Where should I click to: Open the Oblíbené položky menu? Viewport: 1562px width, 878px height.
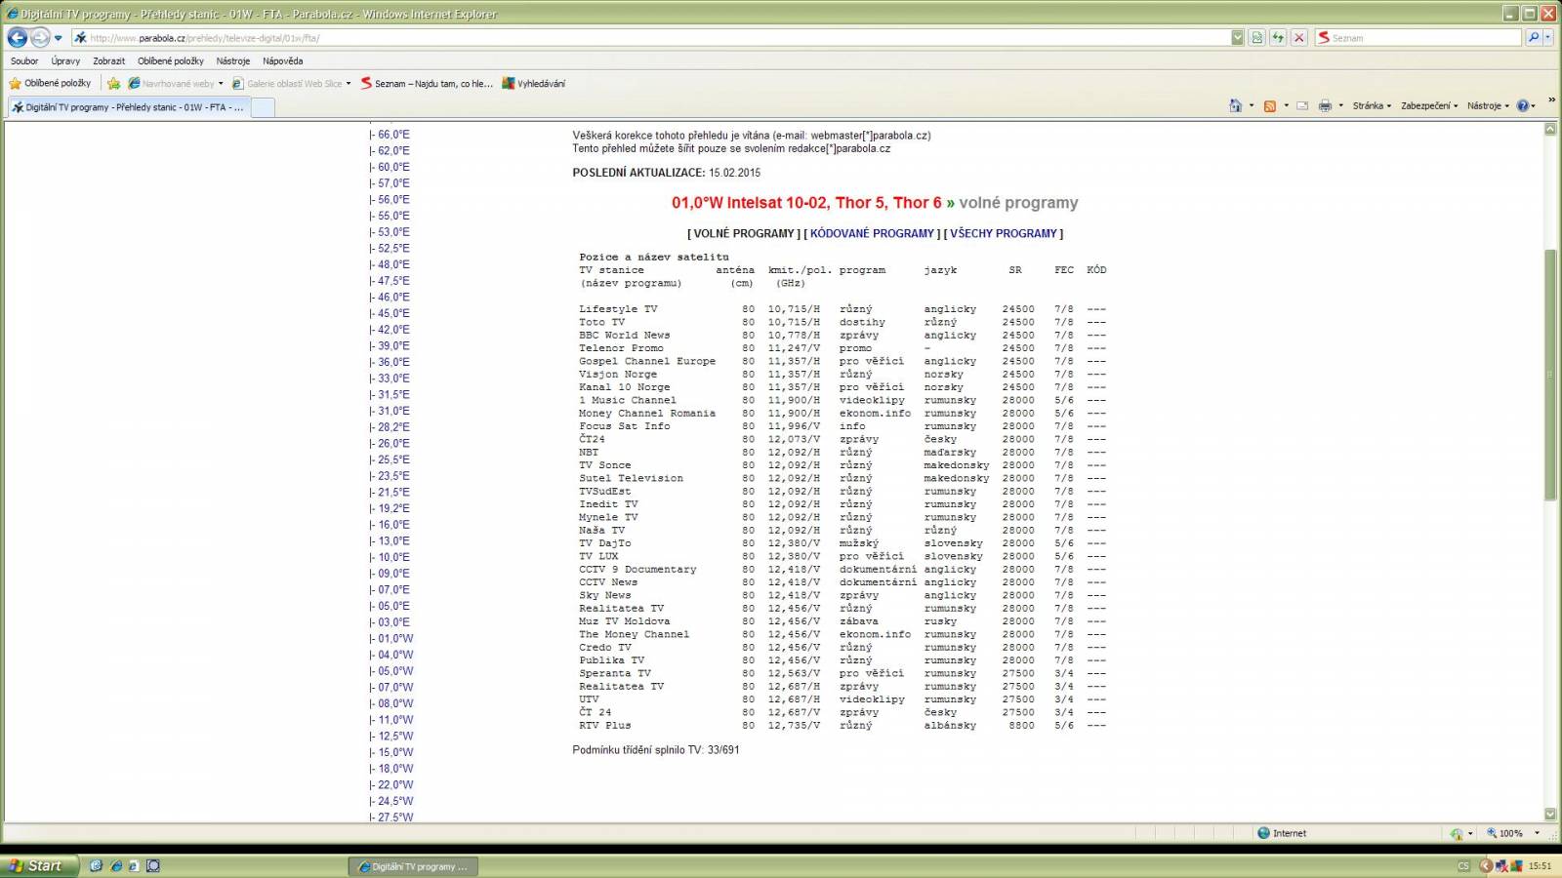(171, 60)
